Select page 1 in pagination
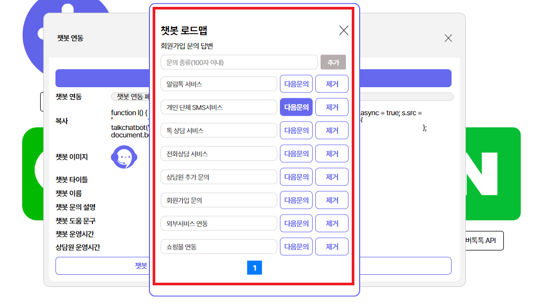The image size is (535, 307). click(x=255, y=268)
